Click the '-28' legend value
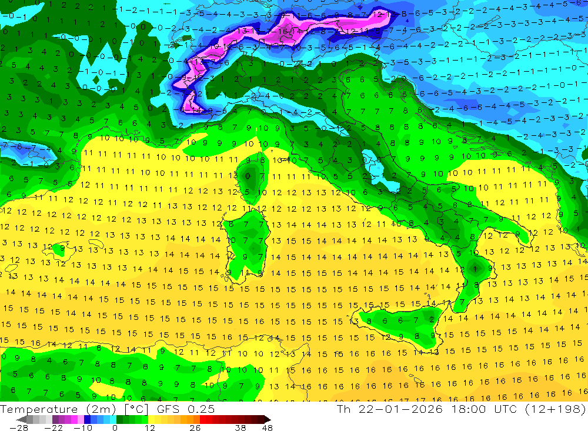The height and width of the screenshot is (431, 588). coord(19,427)
